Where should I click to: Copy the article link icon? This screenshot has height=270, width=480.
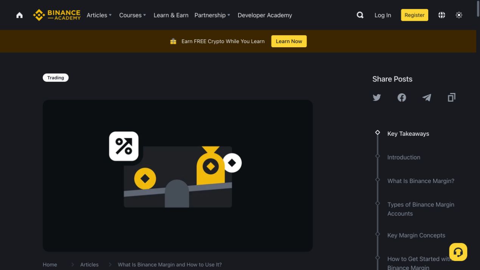tap(452, 98)
